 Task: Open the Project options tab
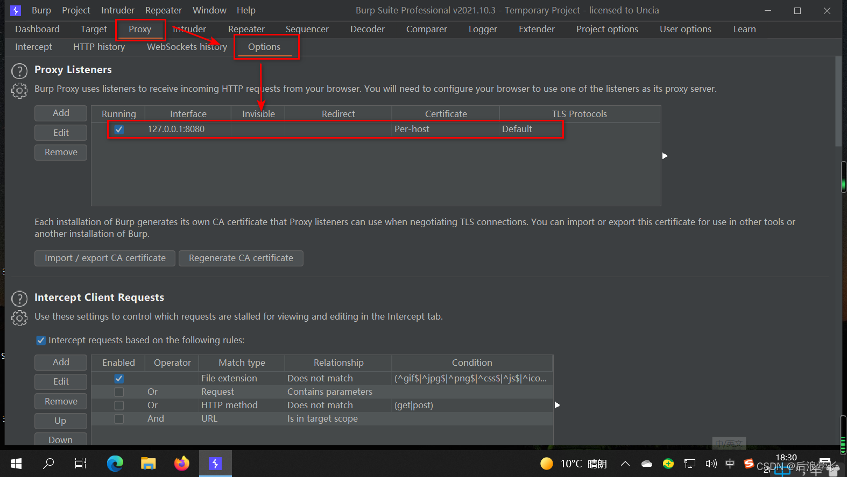607,29
